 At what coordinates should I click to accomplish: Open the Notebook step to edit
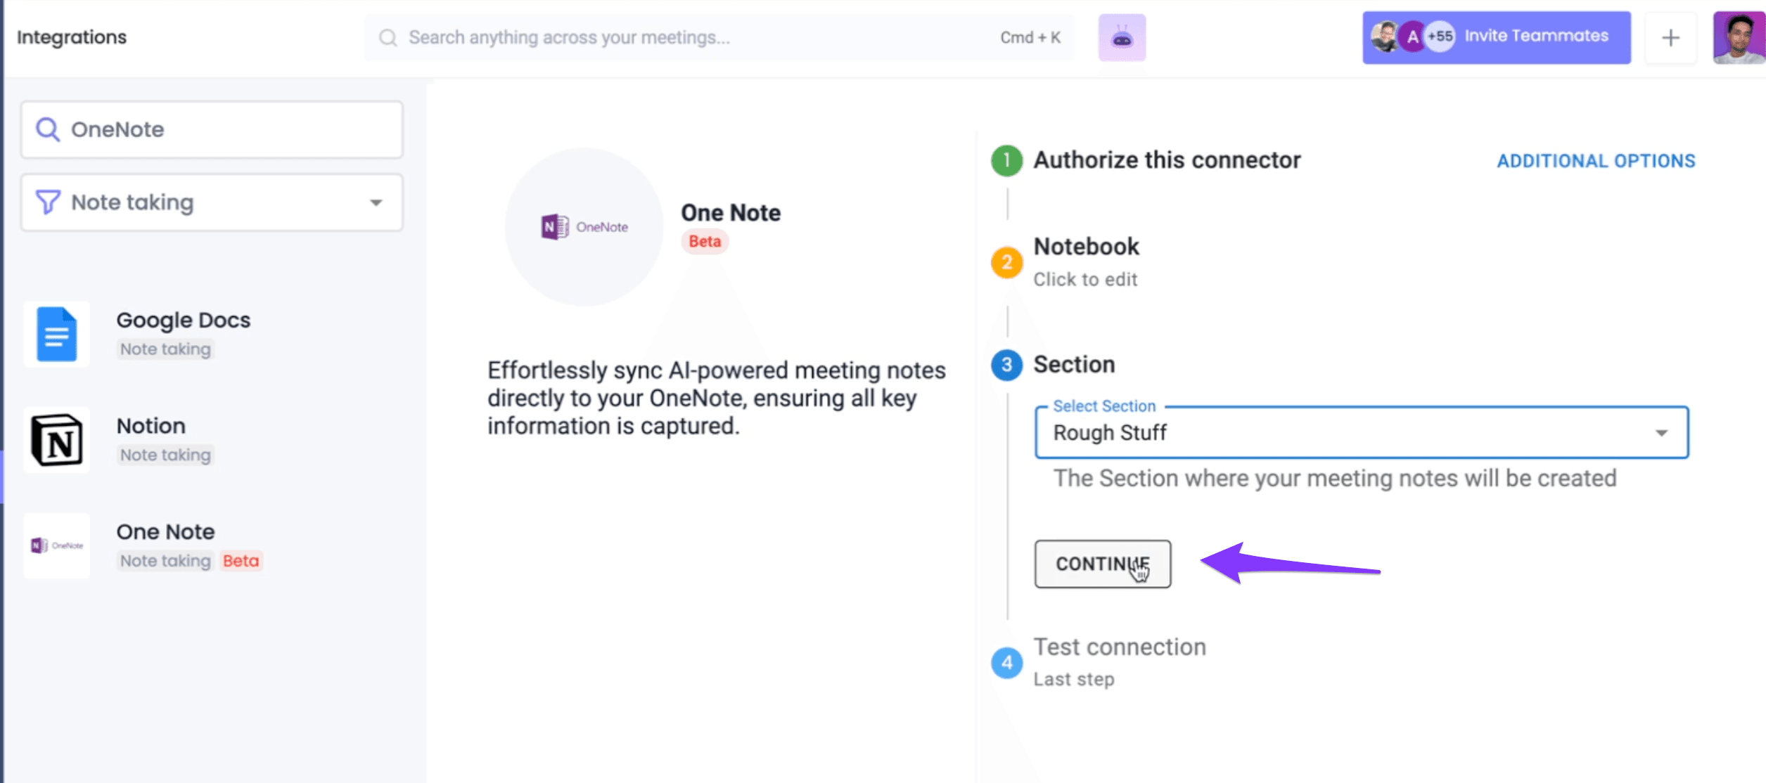[1086, 247]
